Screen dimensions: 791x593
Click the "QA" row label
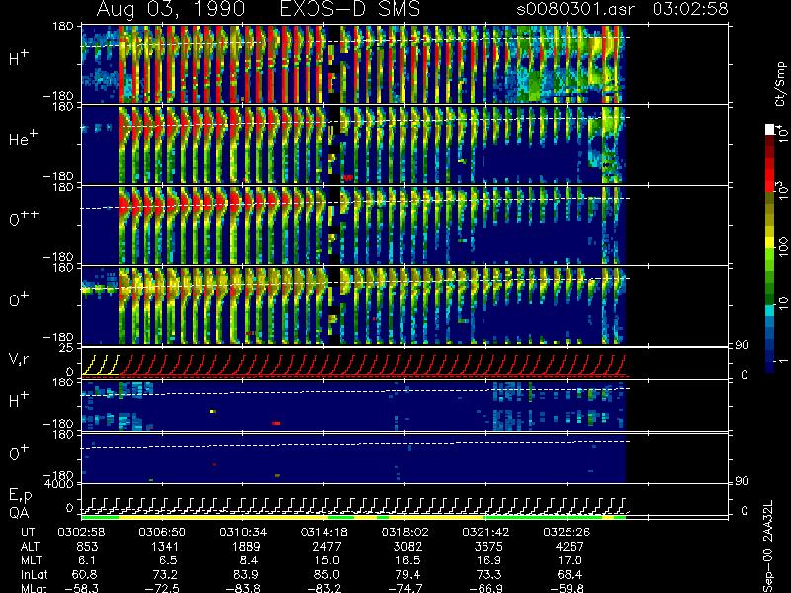(x=19, y=512)
